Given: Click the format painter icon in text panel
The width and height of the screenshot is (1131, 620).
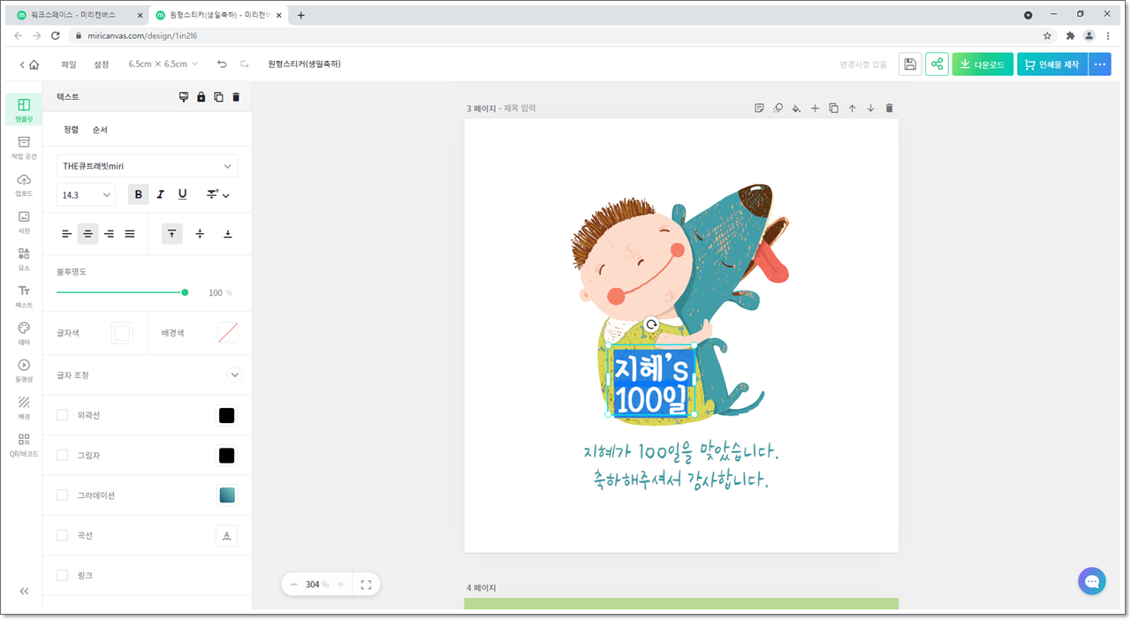Looking at the screenshot, I should [184, 97].
